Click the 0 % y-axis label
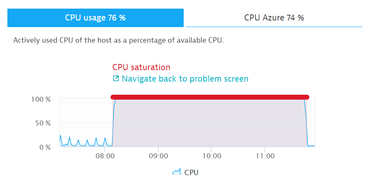 point(46,147)
